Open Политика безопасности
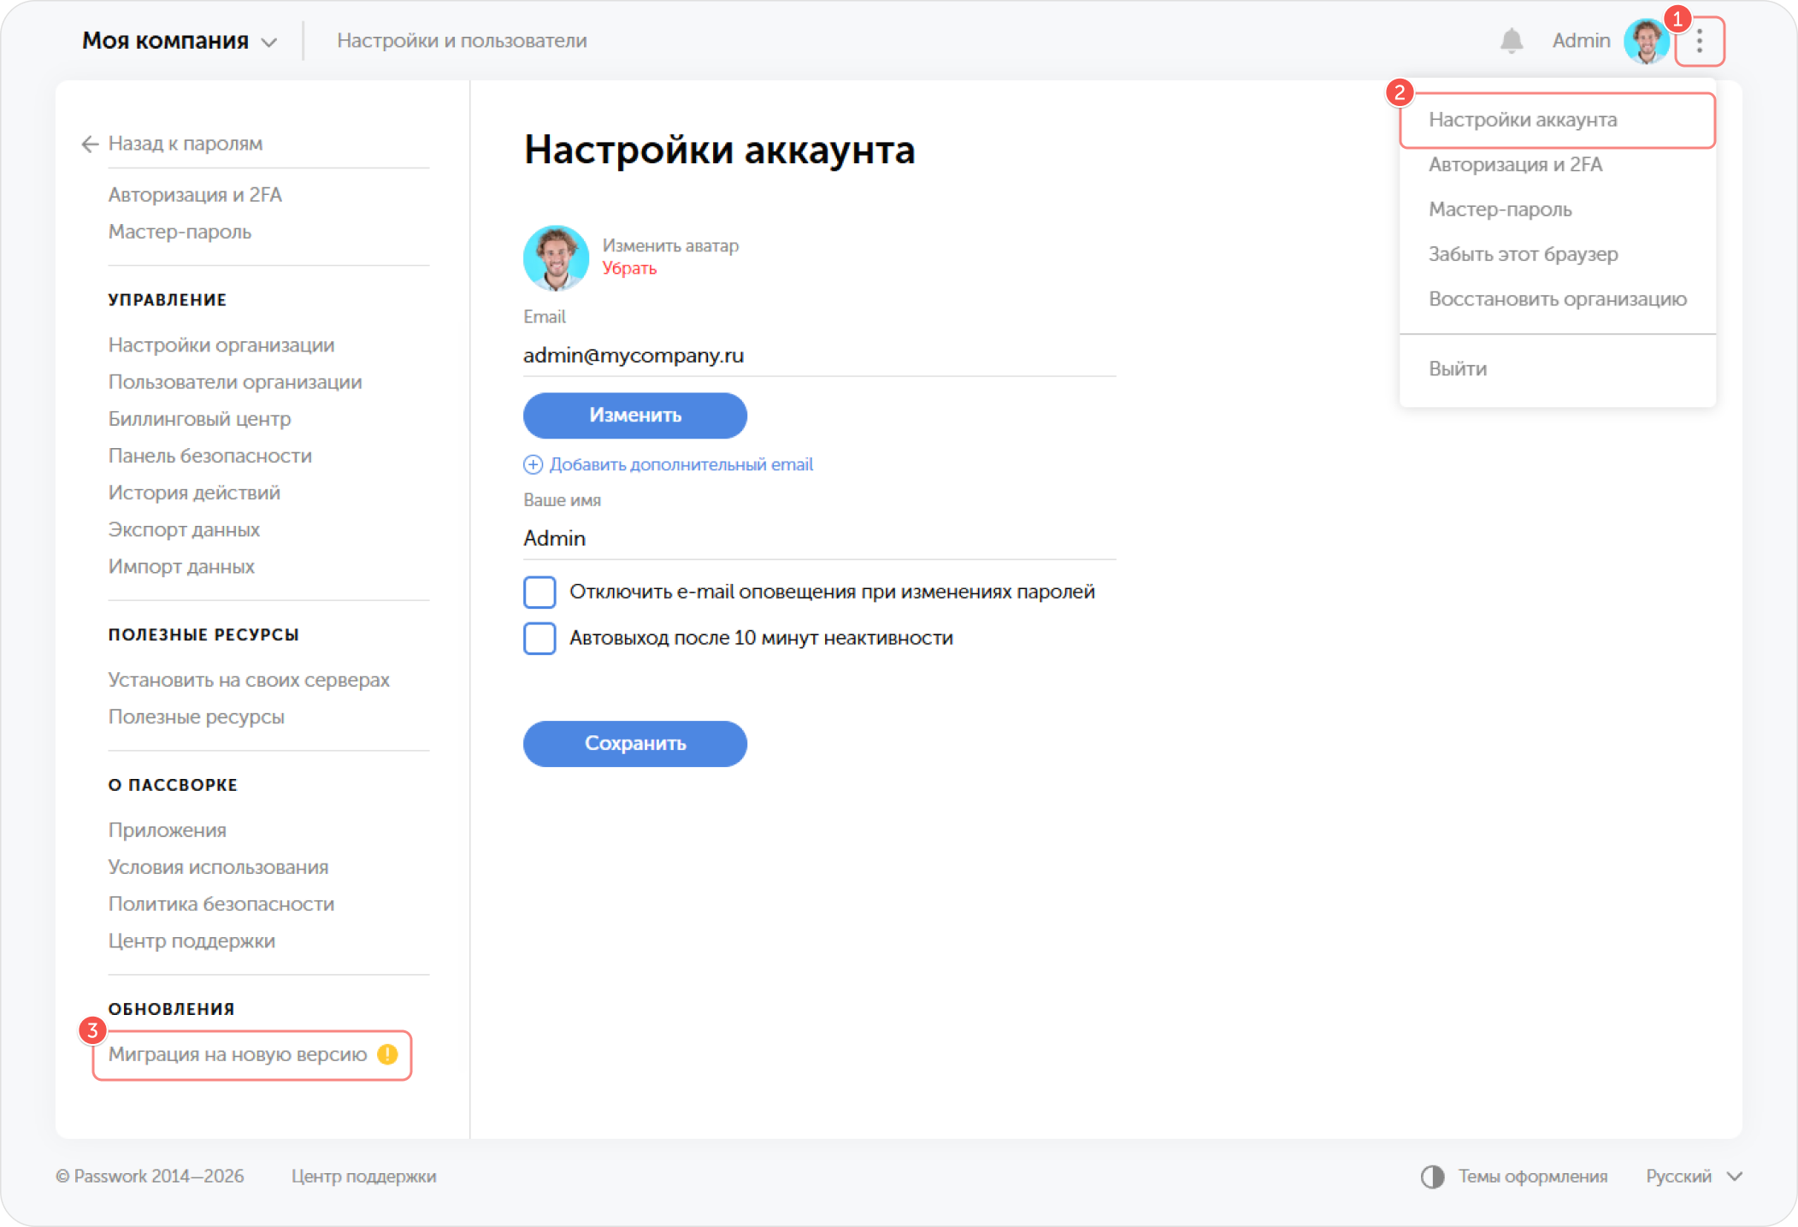The image size is (1798, 1227). point(221,904)
